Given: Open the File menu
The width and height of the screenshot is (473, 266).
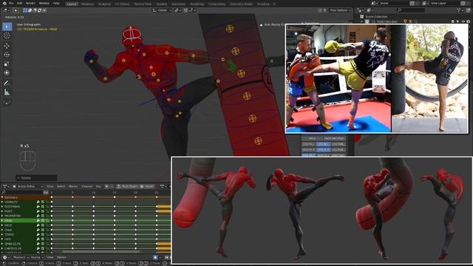Looking at the screenshot, I should pyautogui.click(x=11, y=3).
